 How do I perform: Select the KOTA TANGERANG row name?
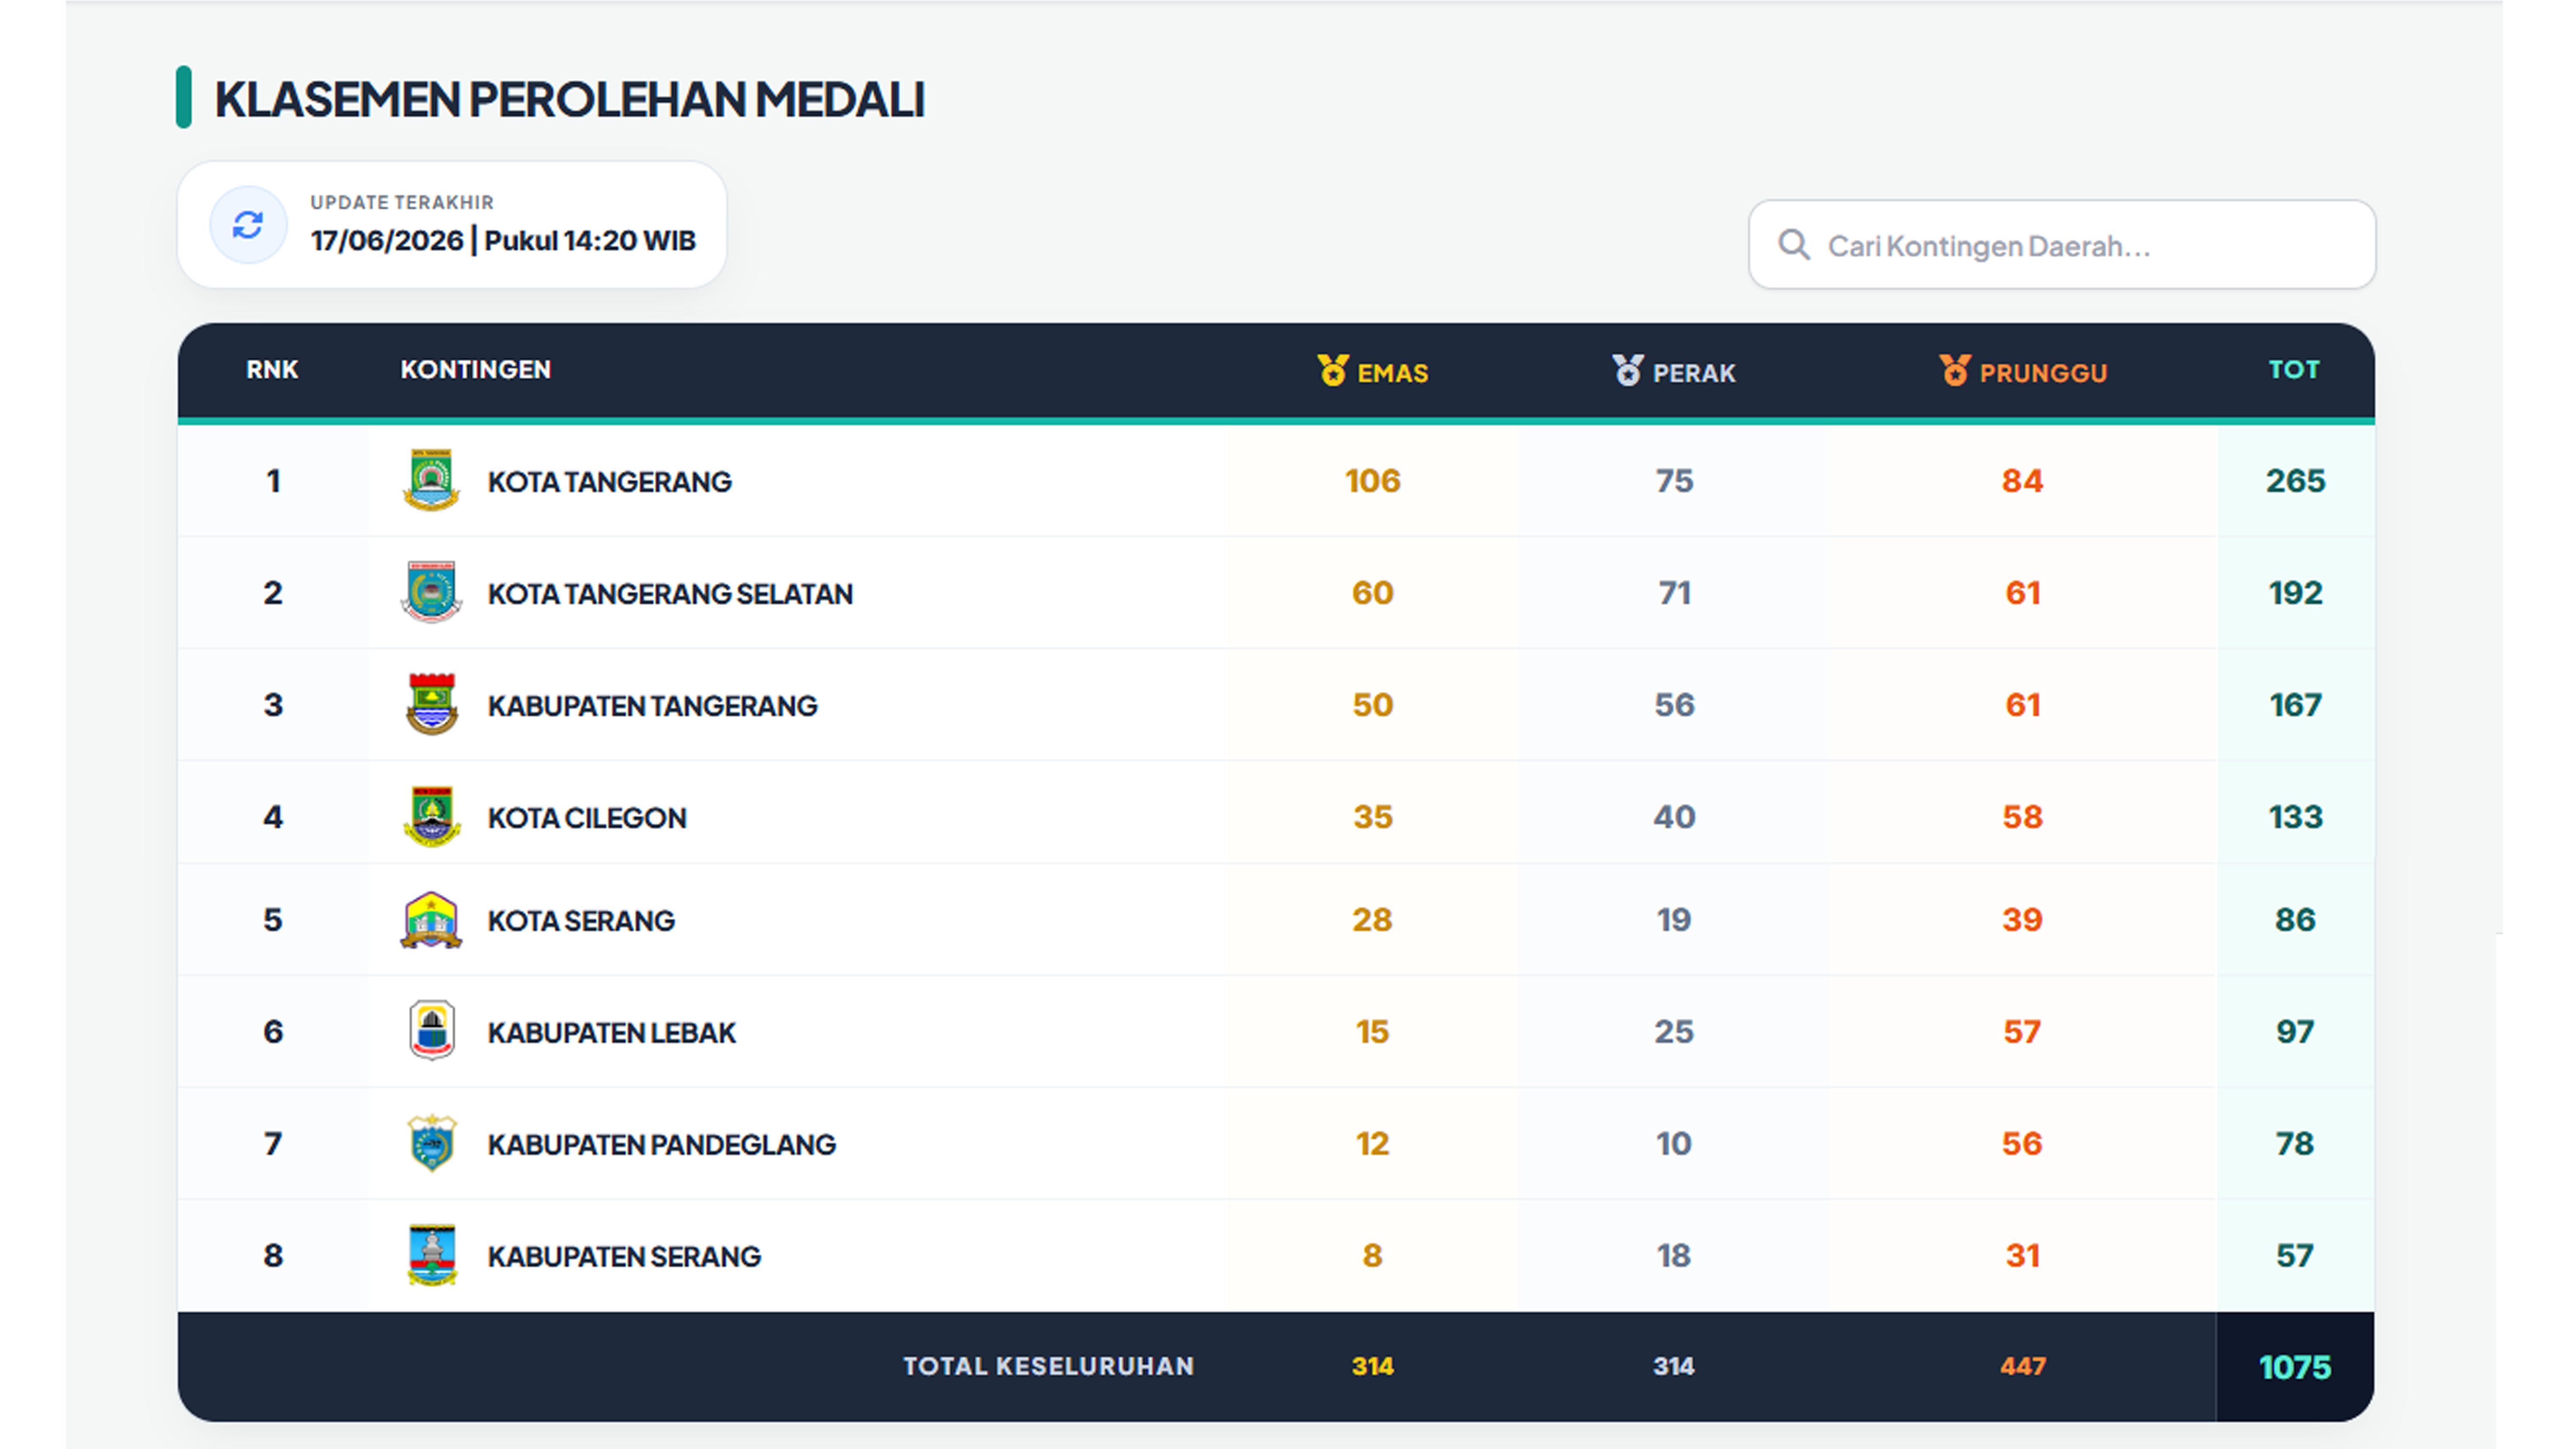610,482
